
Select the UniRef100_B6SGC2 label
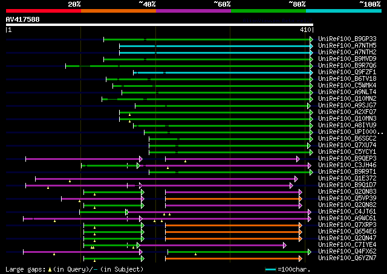[347, 139]
